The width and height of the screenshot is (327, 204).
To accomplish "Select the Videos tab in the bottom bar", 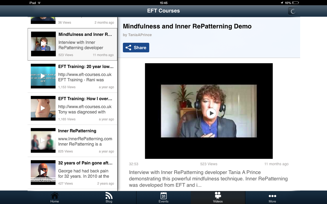I will pos(218,198).
